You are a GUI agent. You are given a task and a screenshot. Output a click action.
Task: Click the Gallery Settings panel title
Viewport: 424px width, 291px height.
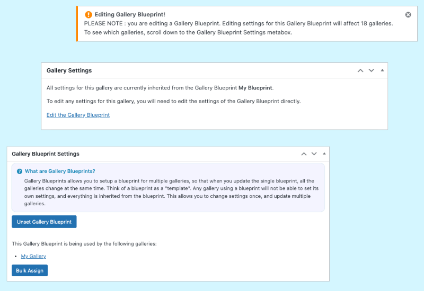pos(69,70)
